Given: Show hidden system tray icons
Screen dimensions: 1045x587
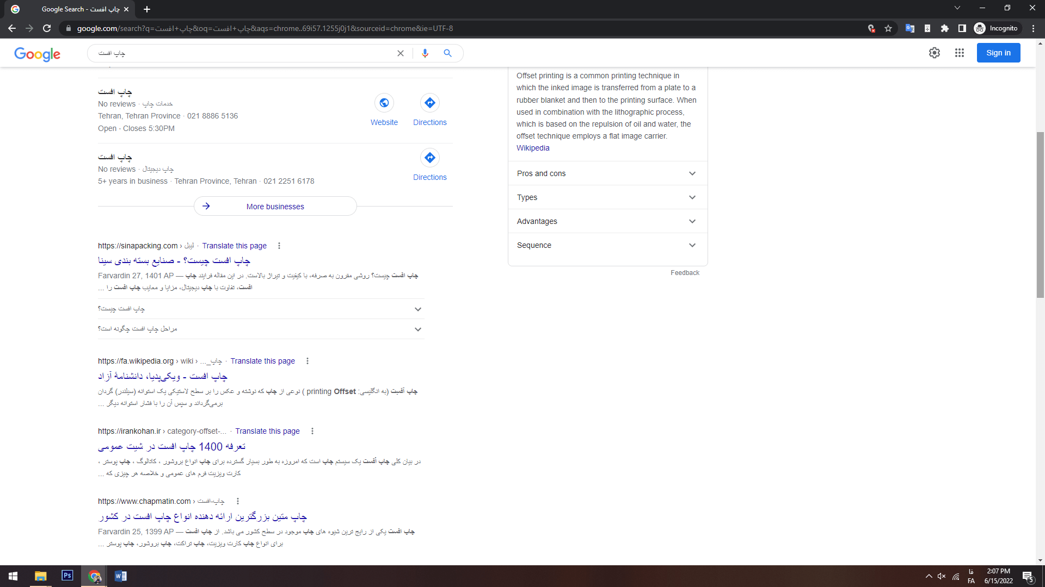Looking at the screenshot, I should (x=929, y=576).
